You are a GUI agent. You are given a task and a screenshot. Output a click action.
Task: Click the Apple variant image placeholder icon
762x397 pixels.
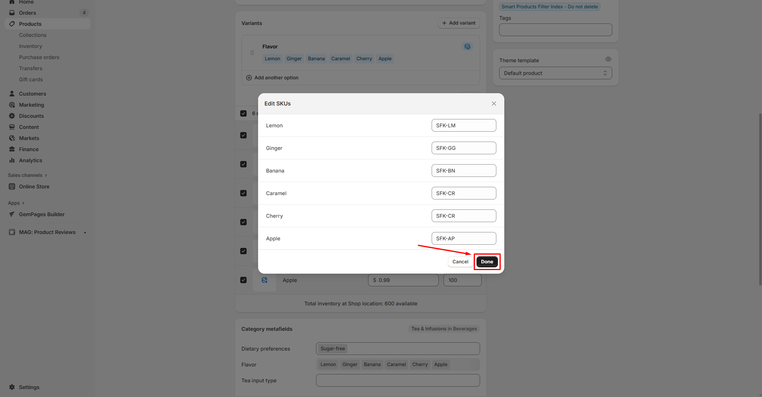(264, 280)
